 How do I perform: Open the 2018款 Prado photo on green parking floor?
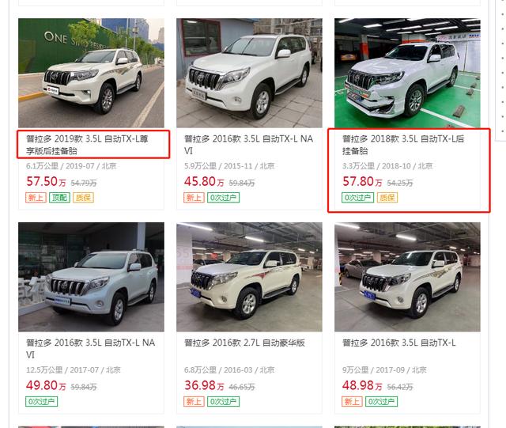[407, 73]
